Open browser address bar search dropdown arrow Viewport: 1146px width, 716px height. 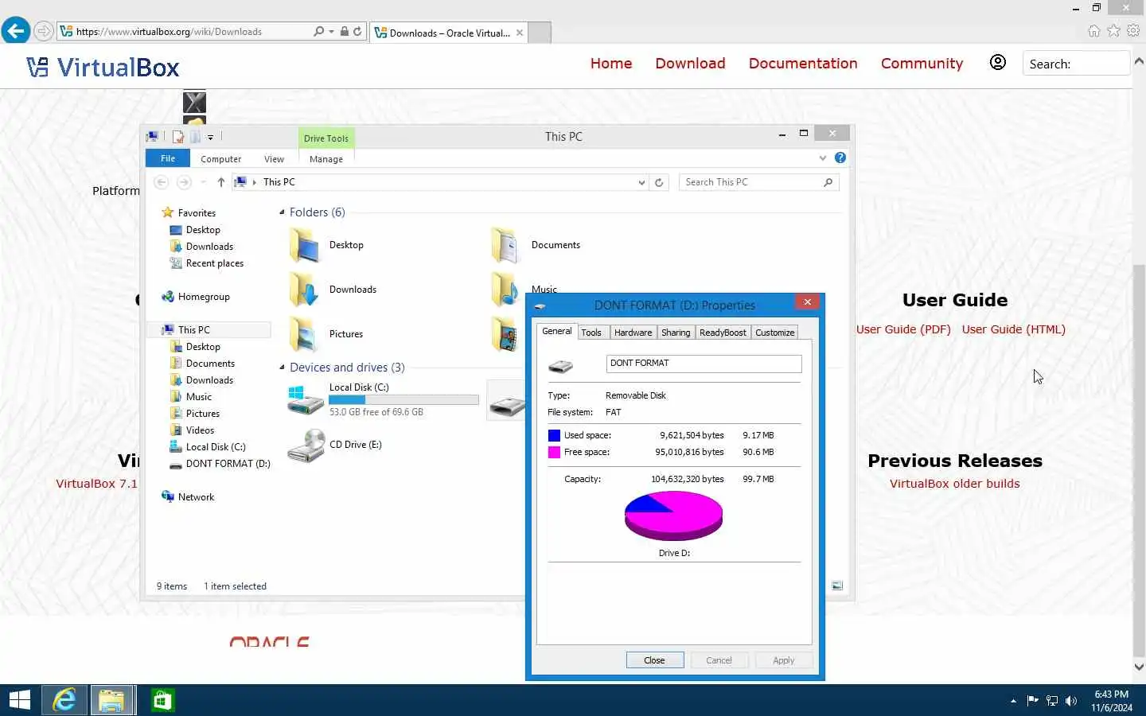(331, 32)
